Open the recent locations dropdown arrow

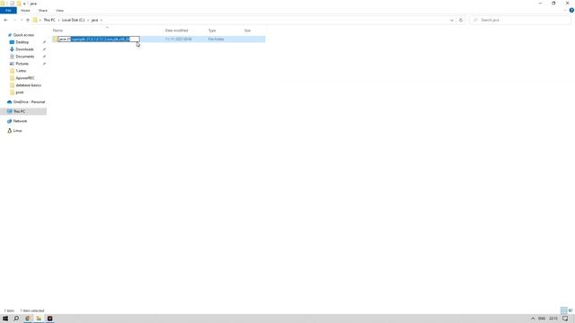tap(22, 20)
